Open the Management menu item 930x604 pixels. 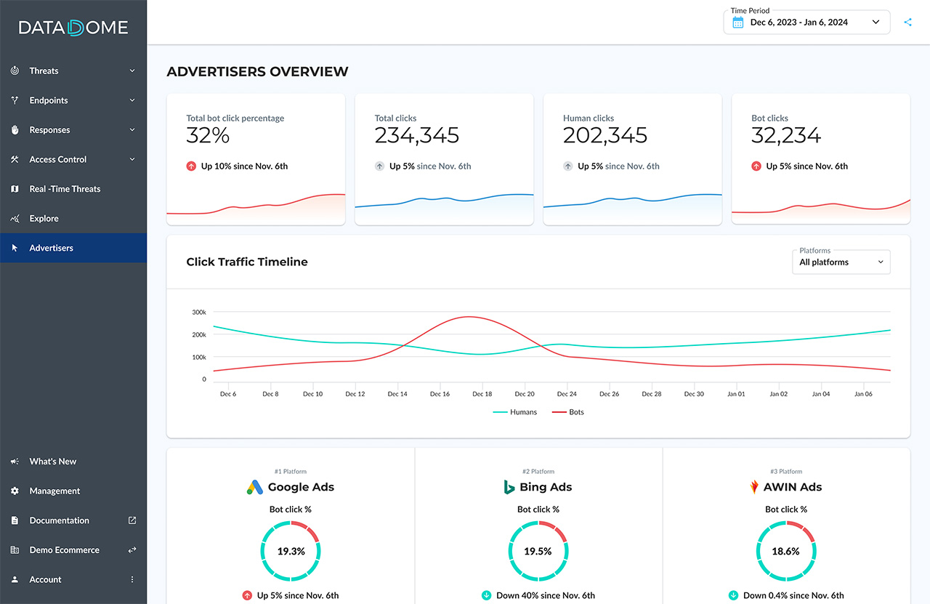point(52,491)
